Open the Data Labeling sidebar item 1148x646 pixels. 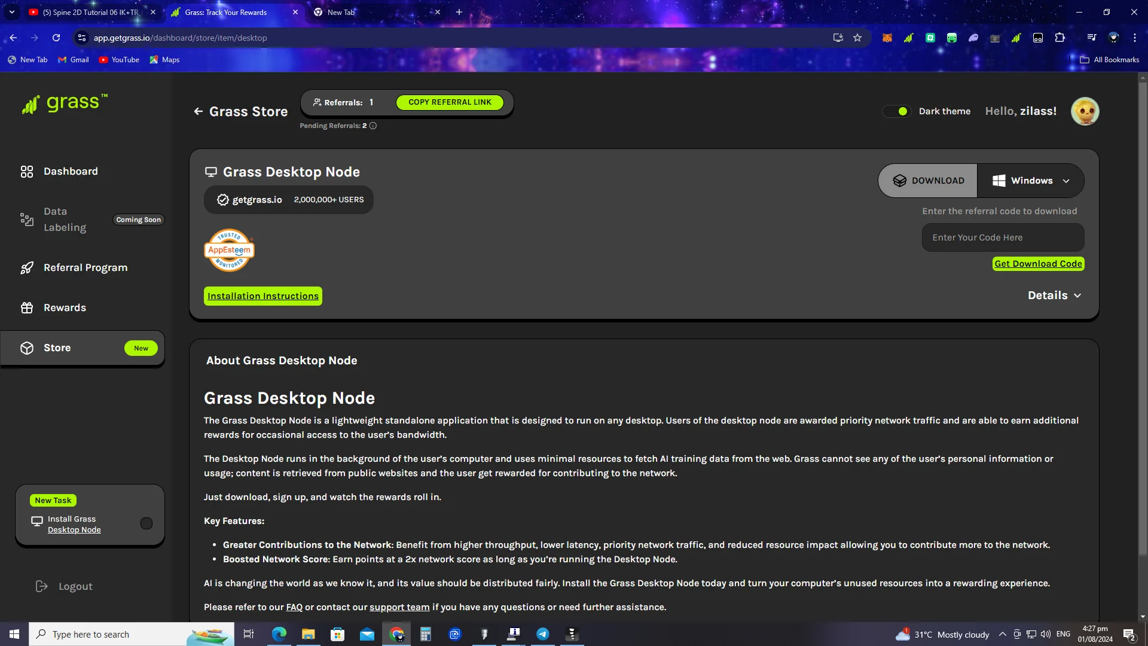click(x=65, y=220)
